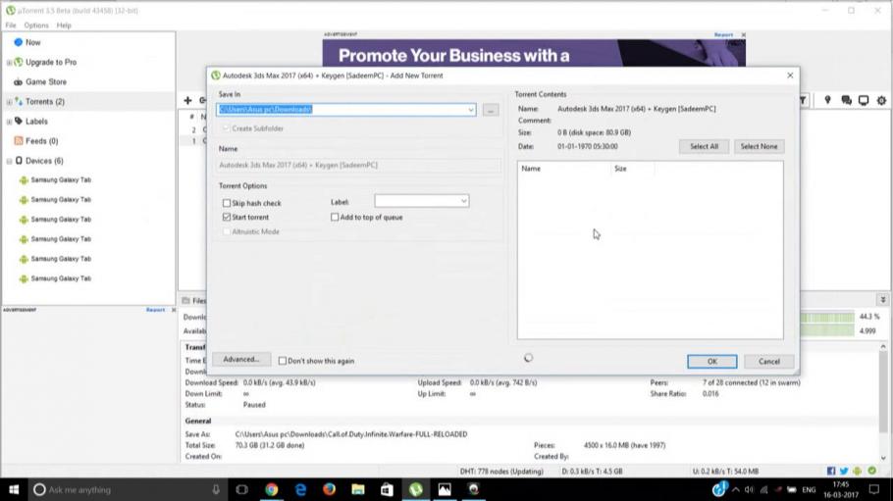Click the uTorrent icon in the taskbar
This screenshot has height=501, width=893.
pos(416,489)
